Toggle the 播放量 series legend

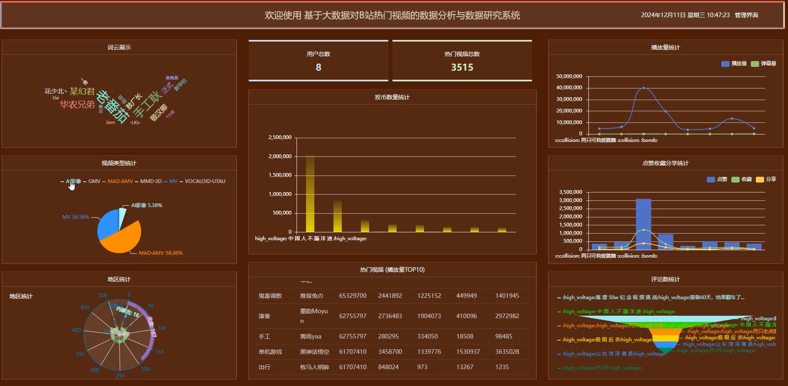(x=734, y=64)
